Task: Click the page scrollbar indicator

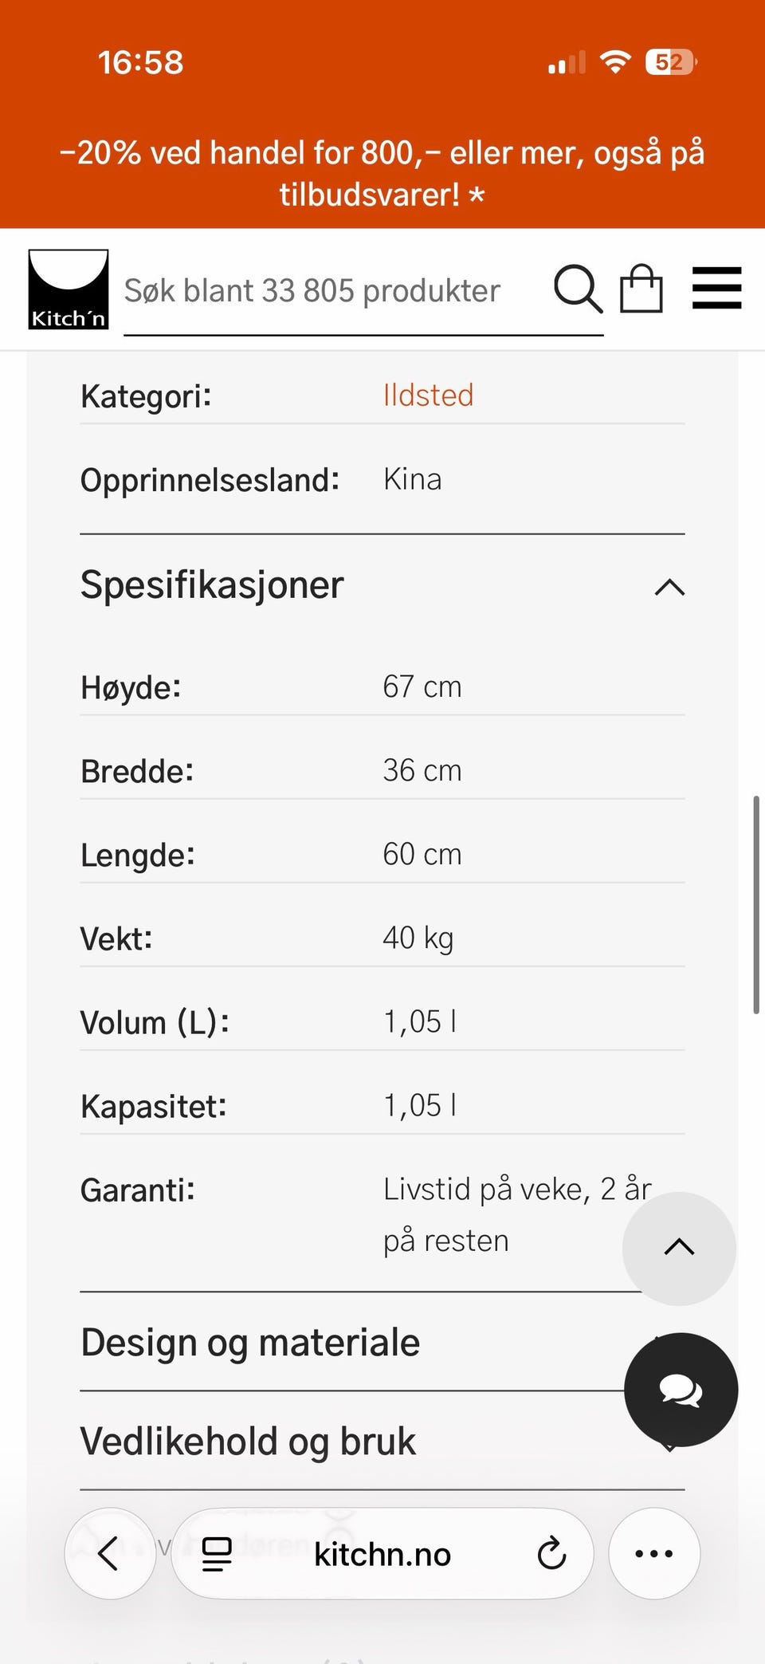Action: coord(756,904)
